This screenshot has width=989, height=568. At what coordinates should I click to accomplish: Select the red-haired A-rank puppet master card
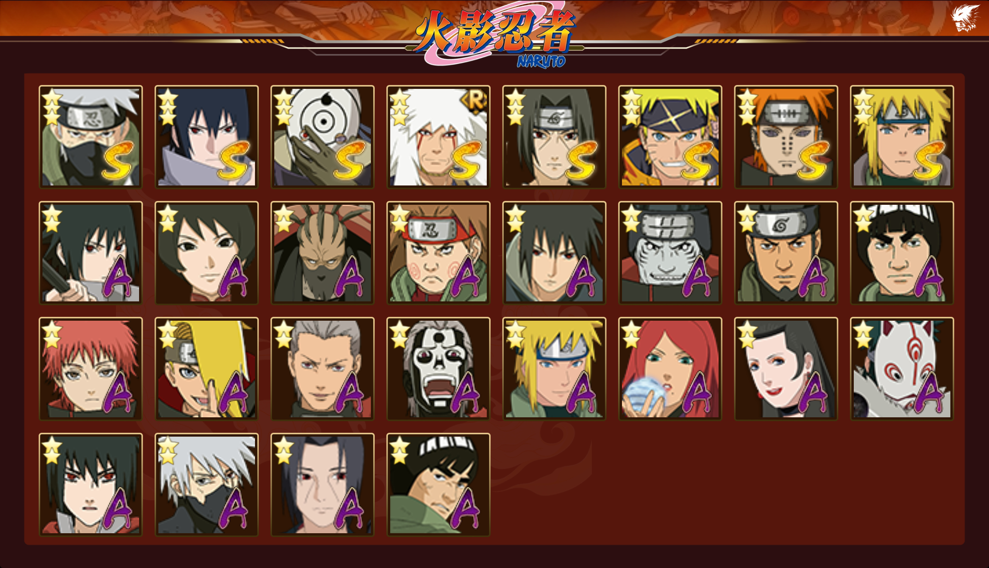(x=90, y=368)
